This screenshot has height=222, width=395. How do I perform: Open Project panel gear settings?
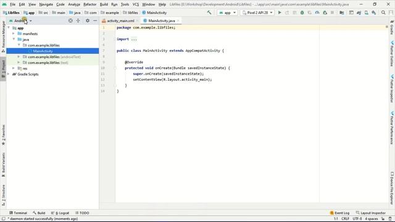pos(88,20)
